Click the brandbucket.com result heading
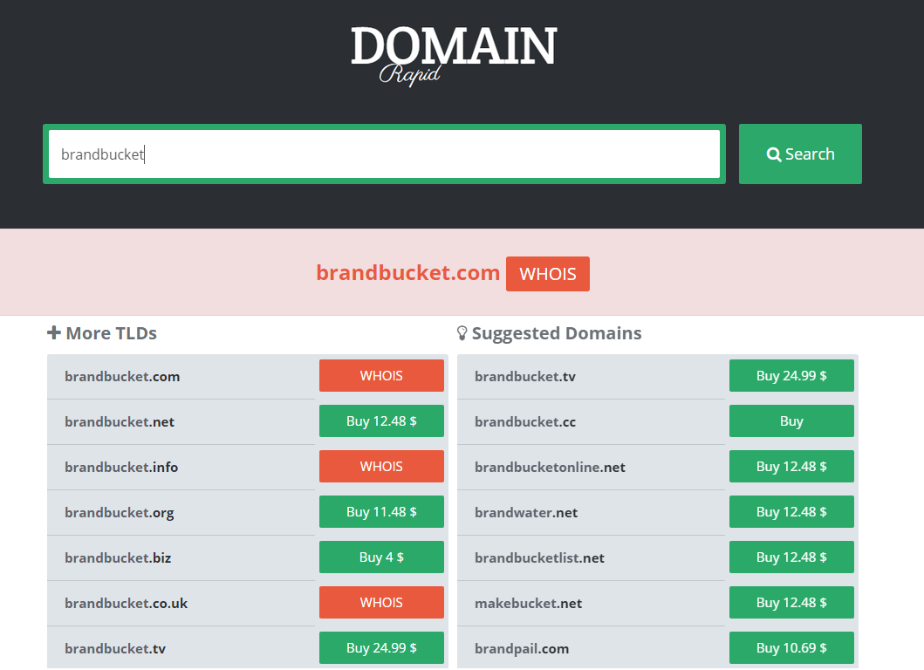Screen dimensions: 924x670 (407, 272)
